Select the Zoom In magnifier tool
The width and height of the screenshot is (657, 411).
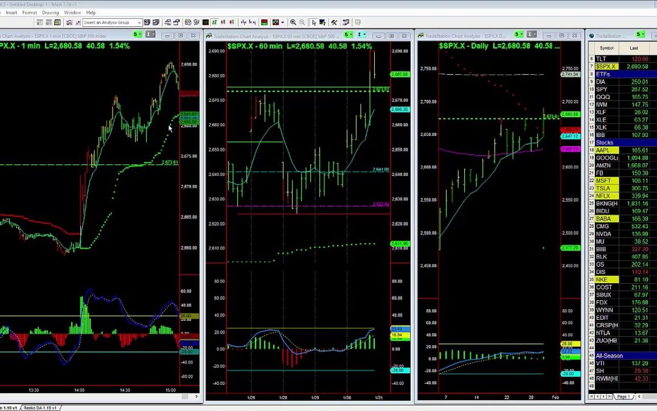coord(293,23)
